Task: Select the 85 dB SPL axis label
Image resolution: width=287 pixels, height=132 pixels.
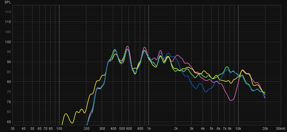Action: pos(9,72)
